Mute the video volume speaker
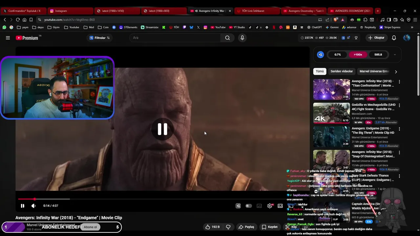This screenshot has width=420, height=236. point(33,206)
